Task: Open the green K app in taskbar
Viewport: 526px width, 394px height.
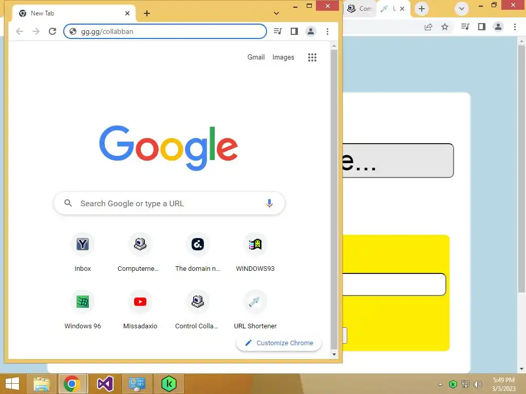Action: click(x=168, y=384)
